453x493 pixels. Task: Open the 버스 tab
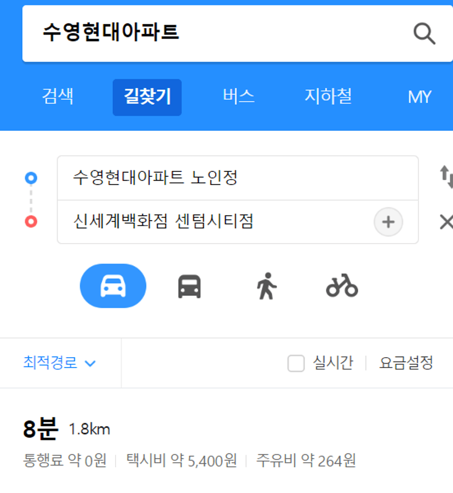click(239, 96)
